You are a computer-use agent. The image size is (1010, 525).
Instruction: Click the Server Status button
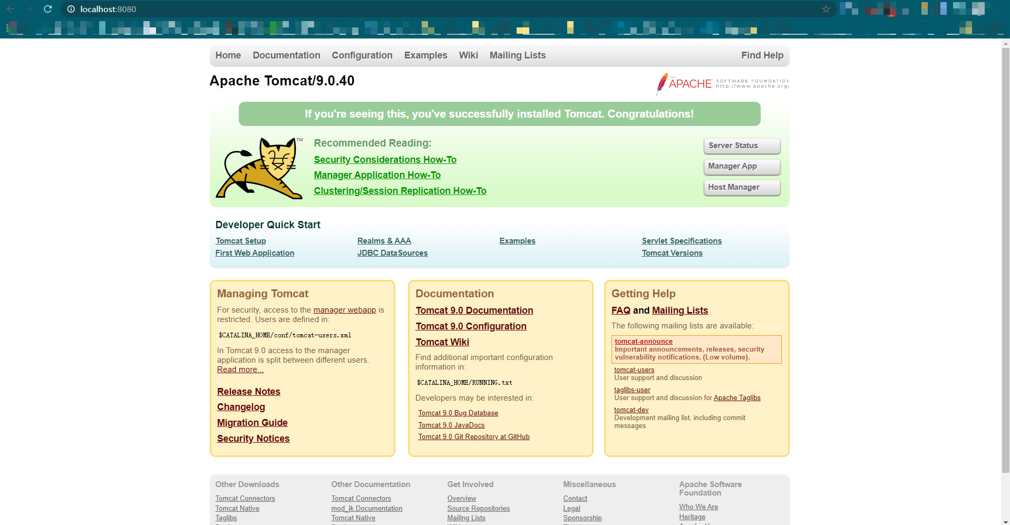tap(742, 146)
